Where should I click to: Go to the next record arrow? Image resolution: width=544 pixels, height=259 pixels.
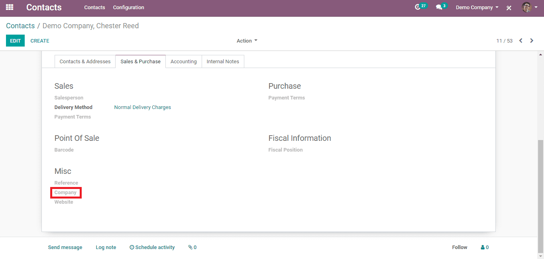click(x=532, y=41)
